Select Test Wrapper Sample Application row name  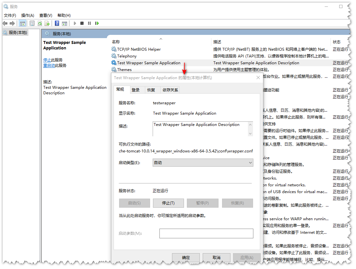coord(149,63)
